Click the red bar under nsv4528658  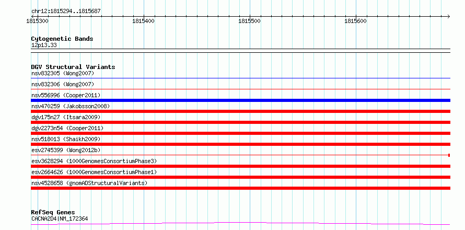pos(241,188)
